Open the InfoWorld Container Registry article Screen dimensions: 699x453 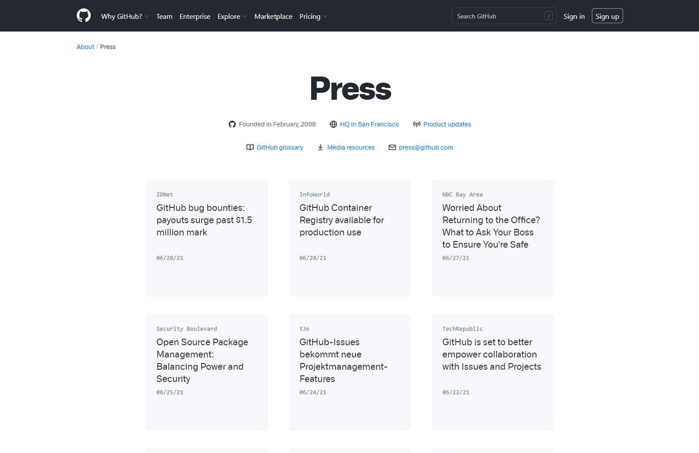tap(350, 238)
